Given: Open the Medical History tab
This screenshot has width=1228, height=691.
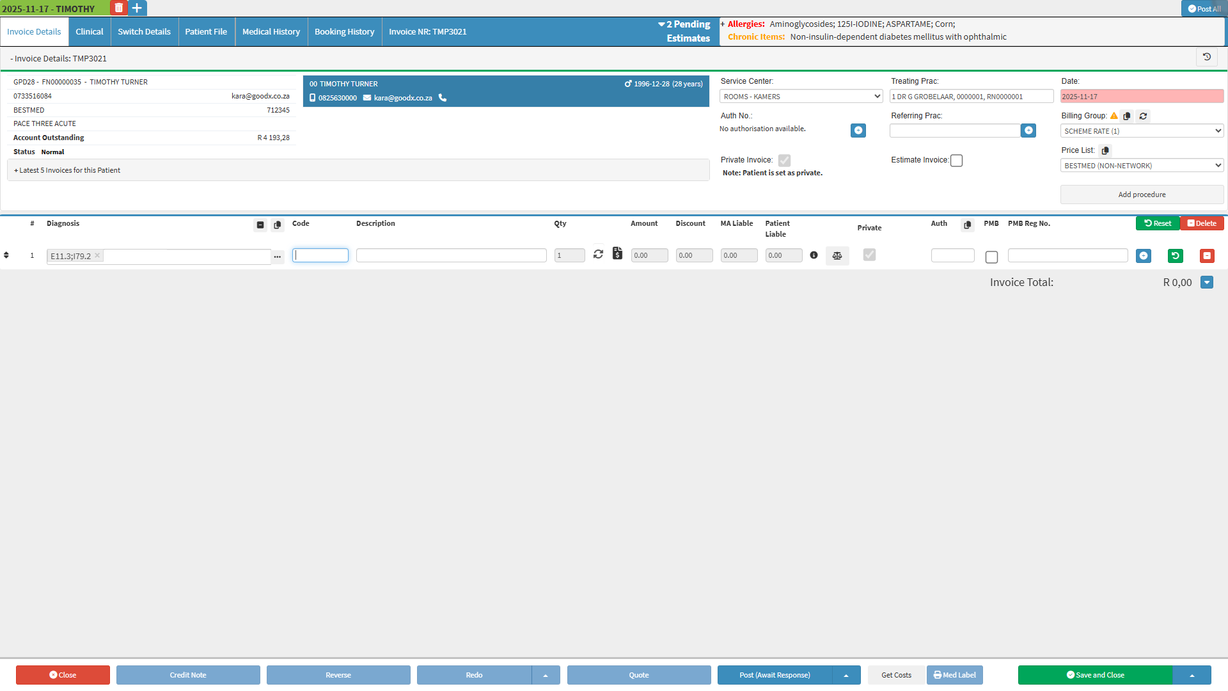Looking at the screenshot, I should pyautogui.click(x=271, y=32).
